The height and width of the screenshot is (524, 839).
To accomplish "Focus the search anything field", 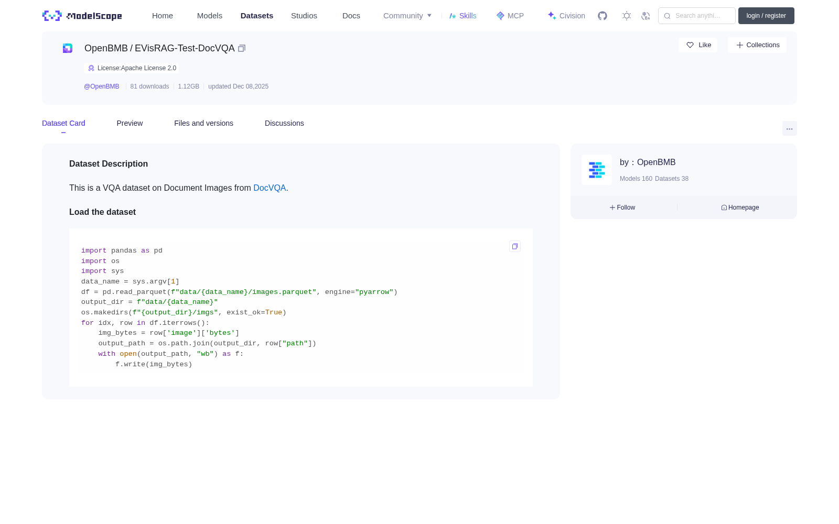I will click(697, 16).
